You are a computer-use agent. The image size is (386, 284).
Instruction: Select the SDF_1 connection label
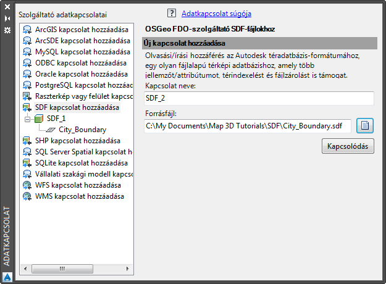[56, 119]
